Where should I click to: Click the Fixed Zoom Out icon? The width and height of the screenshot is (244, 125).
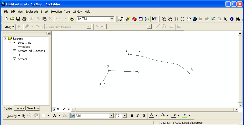click(182, 19)
